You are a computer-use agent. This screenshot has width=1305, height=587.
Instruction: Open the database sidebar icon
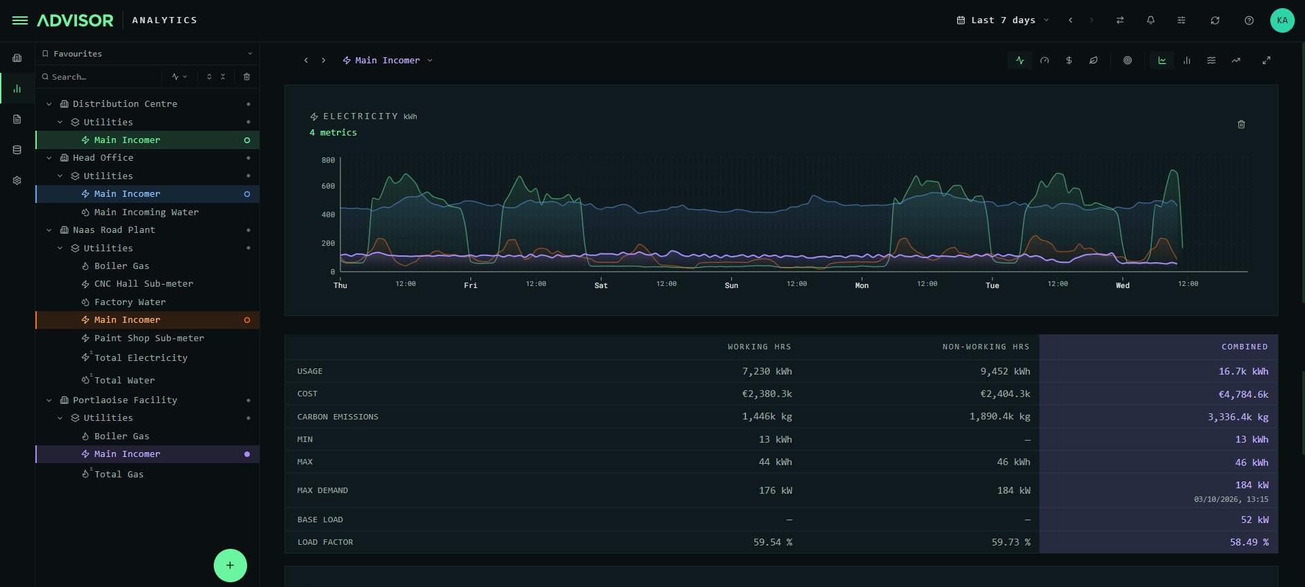pyautogui.click(x=17, y=150)
